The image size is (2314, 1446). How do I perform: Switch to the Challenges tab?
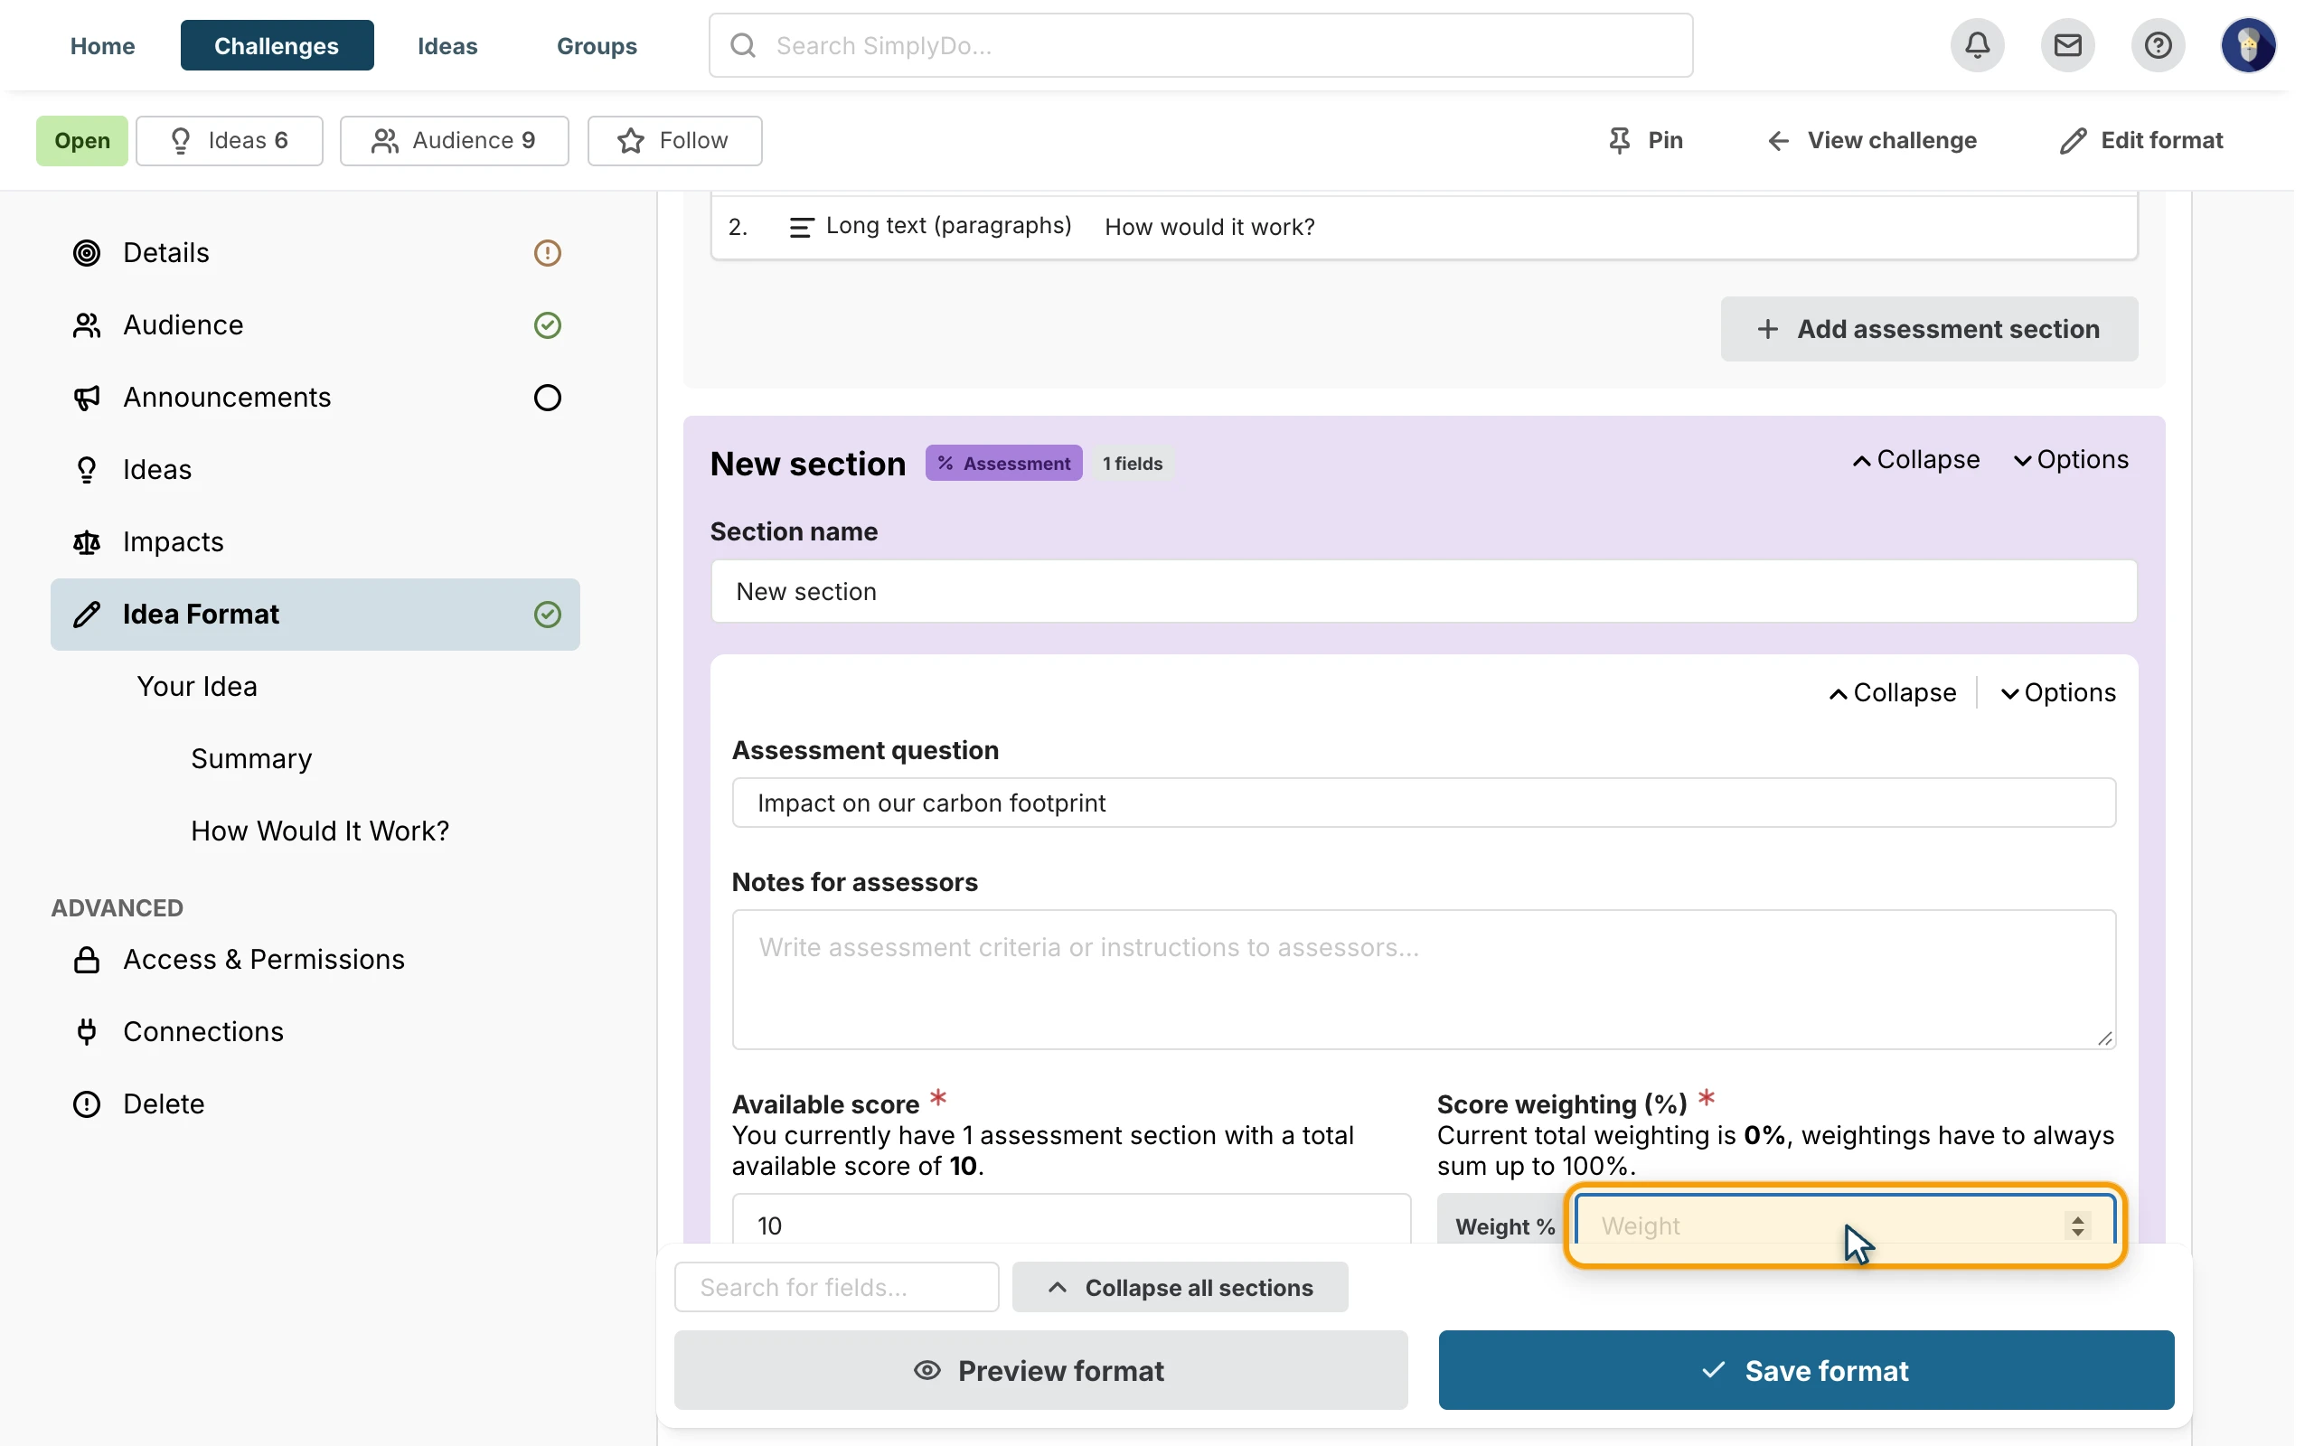coord(277,45)
